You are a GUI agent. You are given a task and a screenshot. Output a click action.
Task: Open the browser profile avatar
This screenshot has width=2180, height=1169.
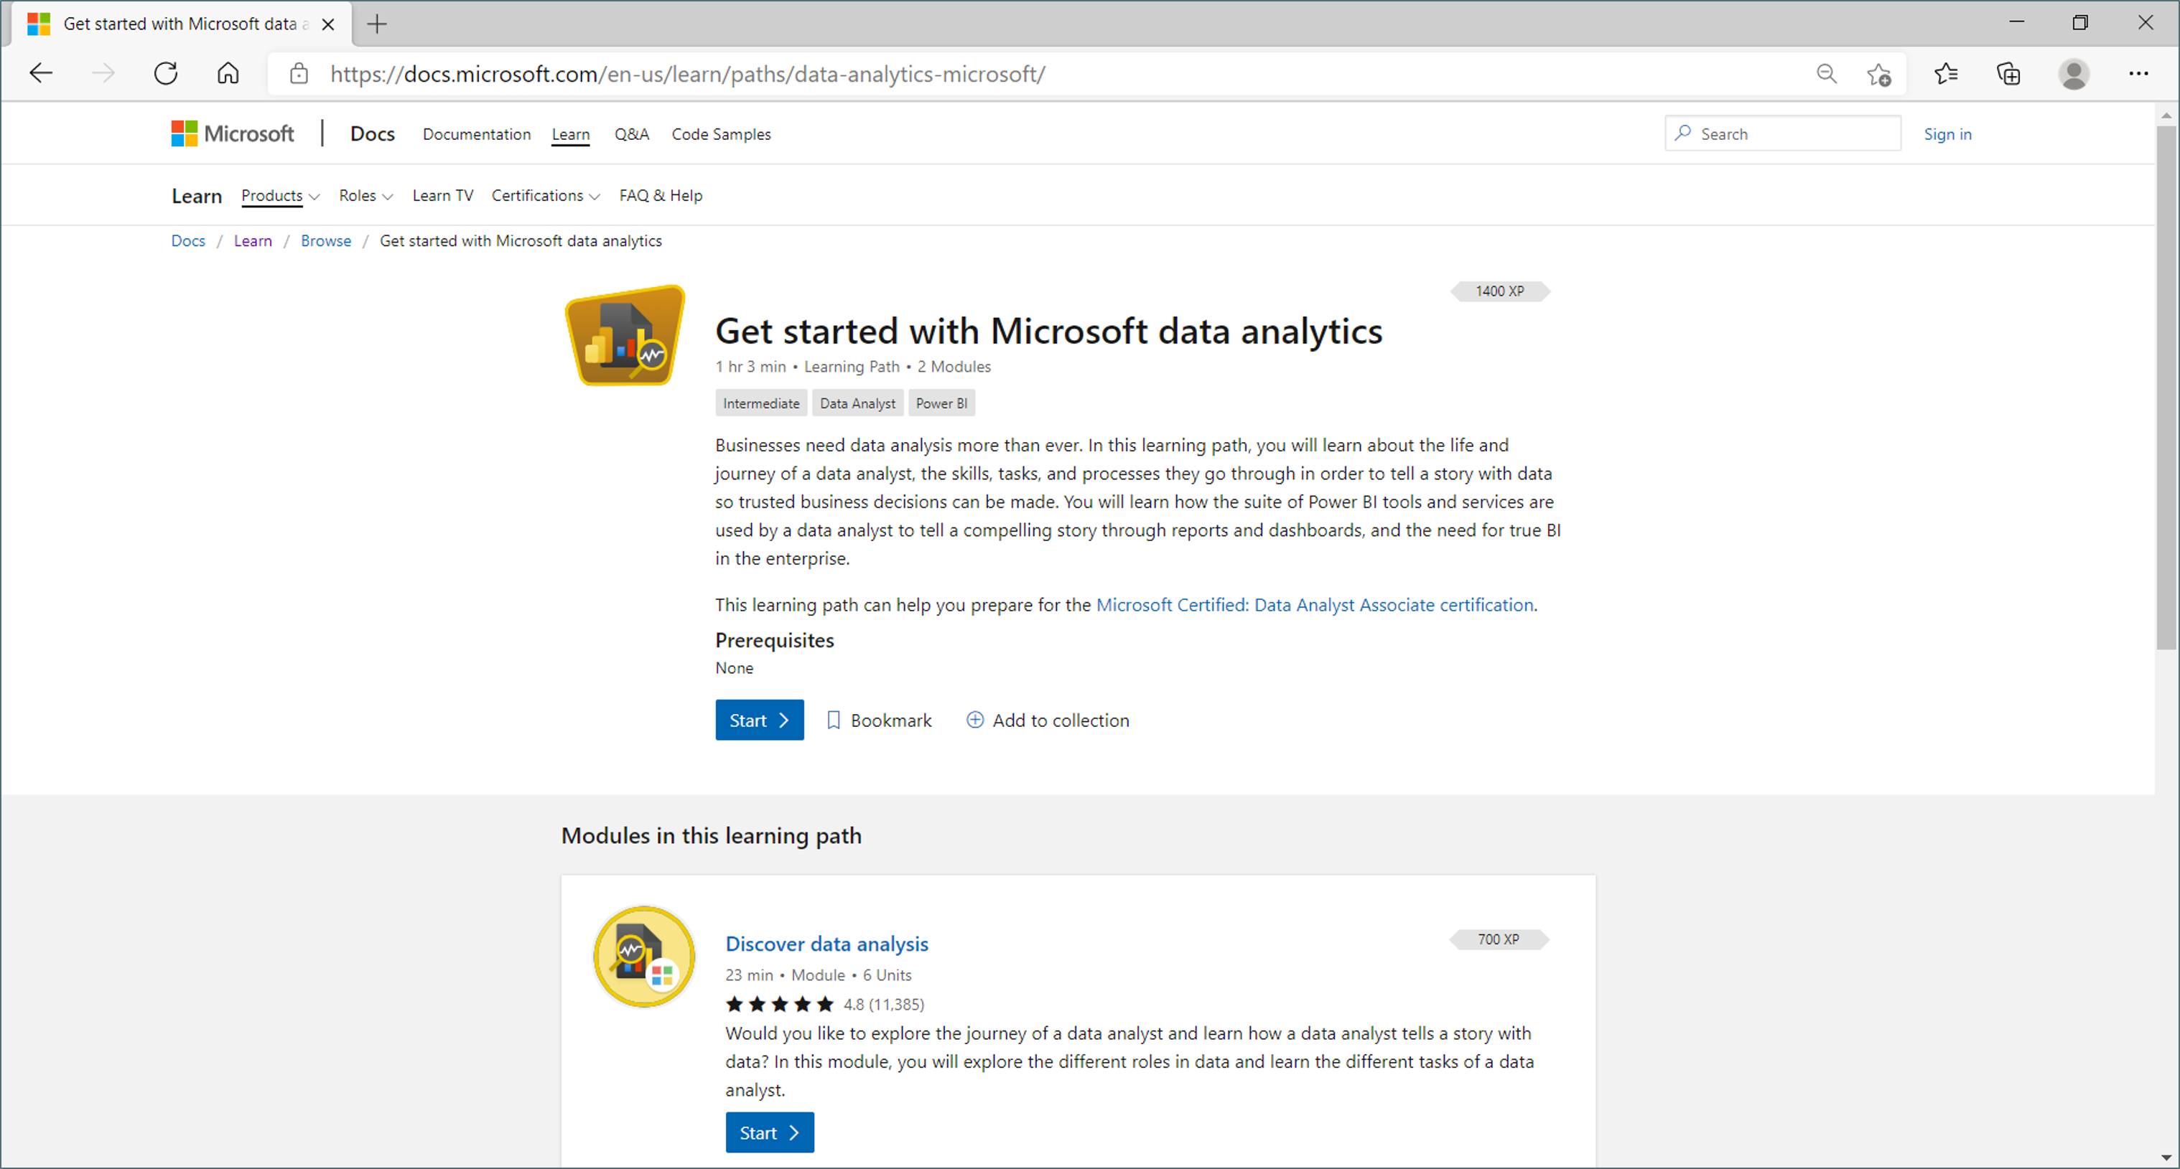click(2074, 74)
